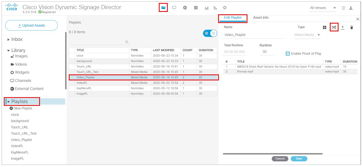363x167 pixels.
Task: Select the MB5618 Shark Reef video item
Action: pos(290,67)
